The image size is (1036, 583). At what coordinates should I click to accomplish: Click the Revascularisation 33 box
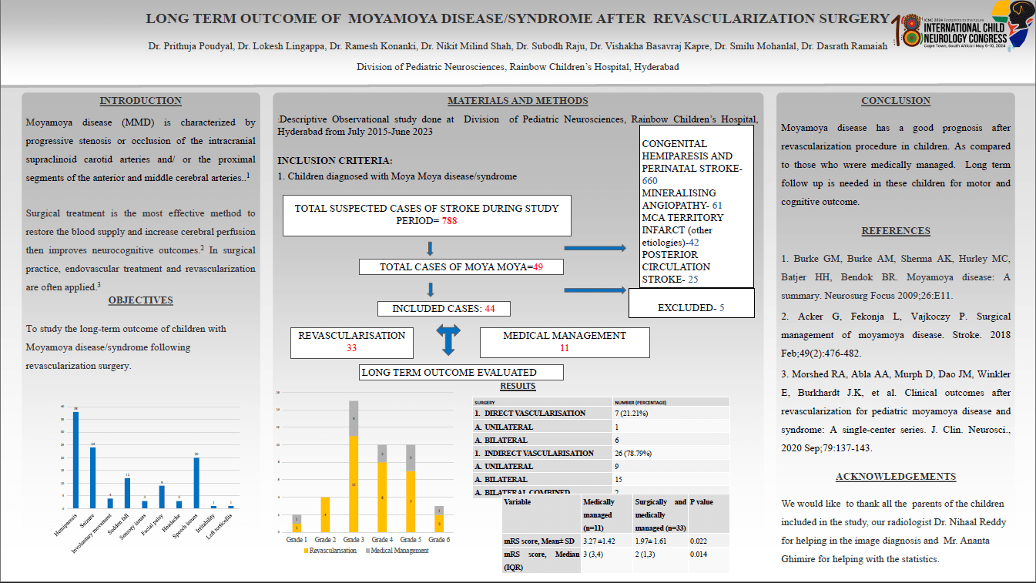click(351, 342)
